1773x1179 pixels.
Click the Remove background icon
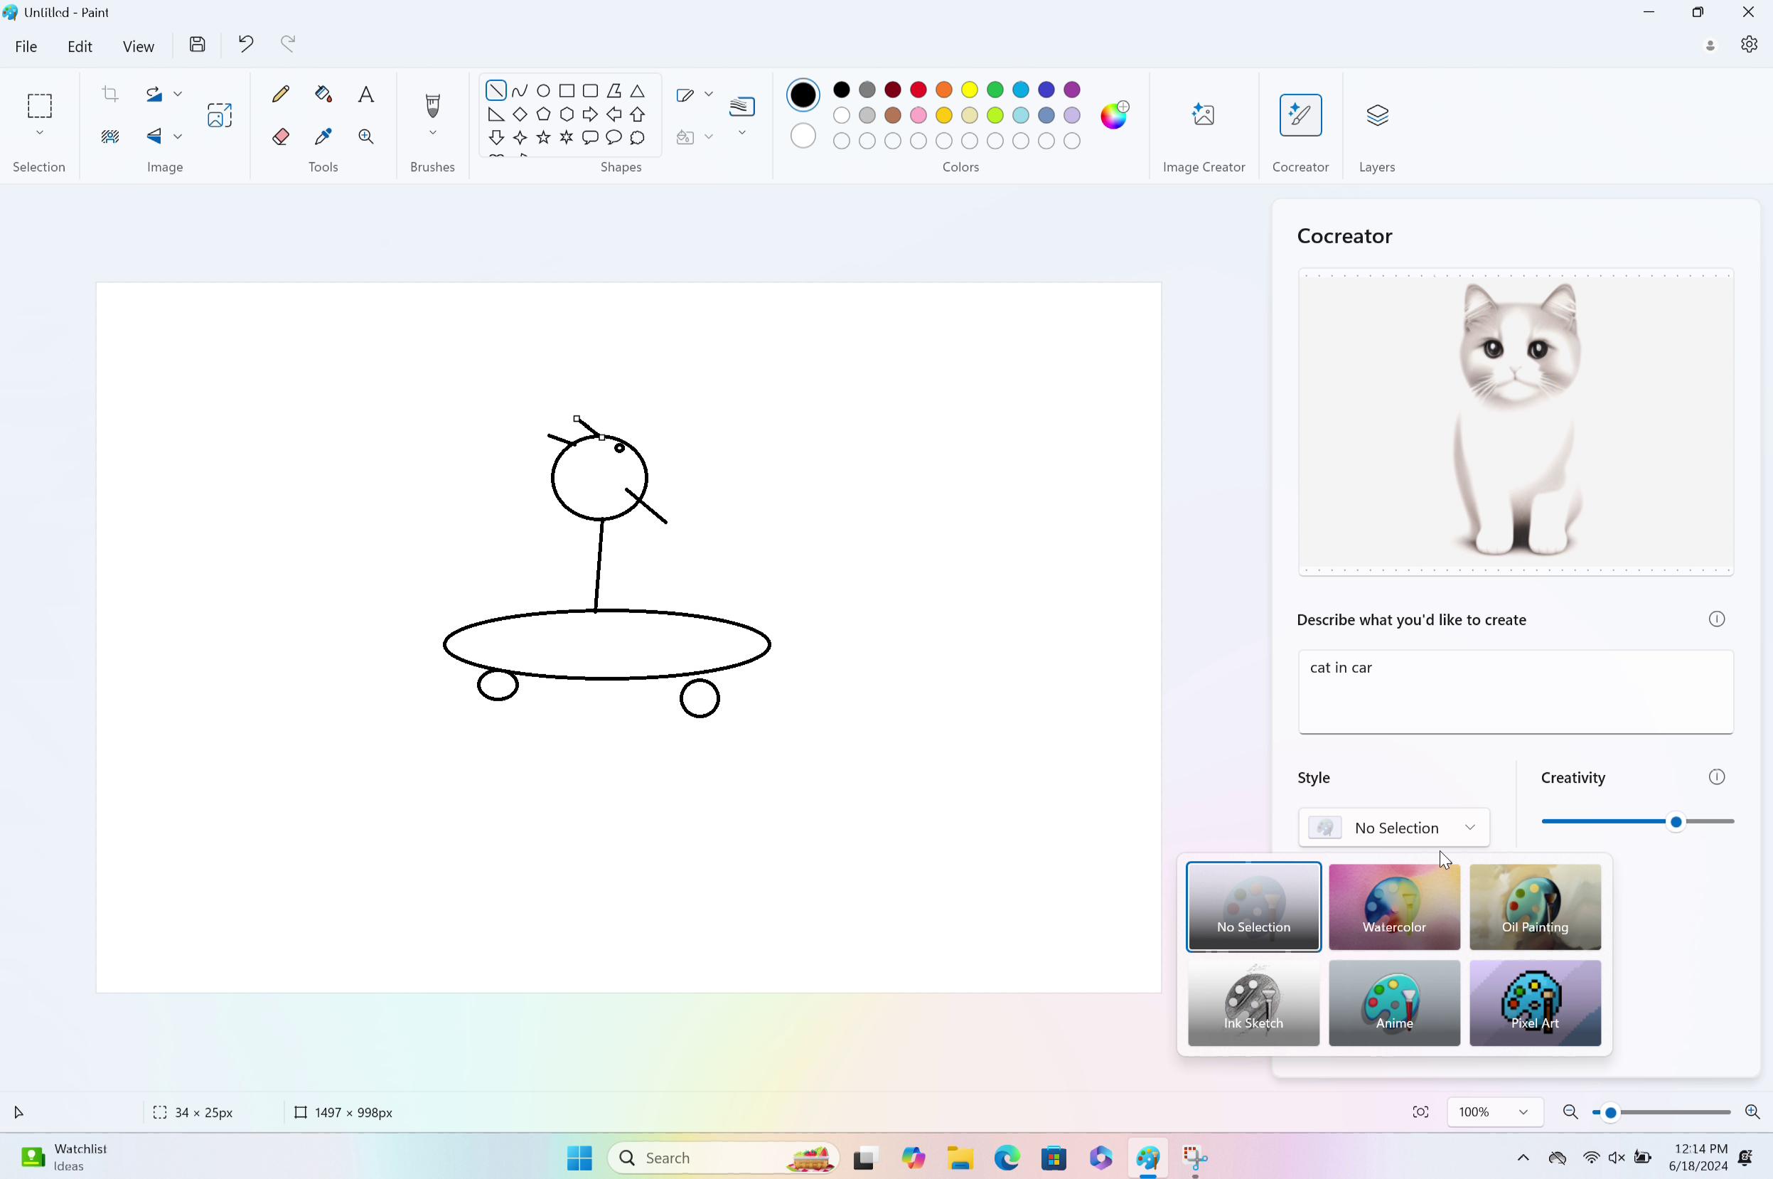110,136
